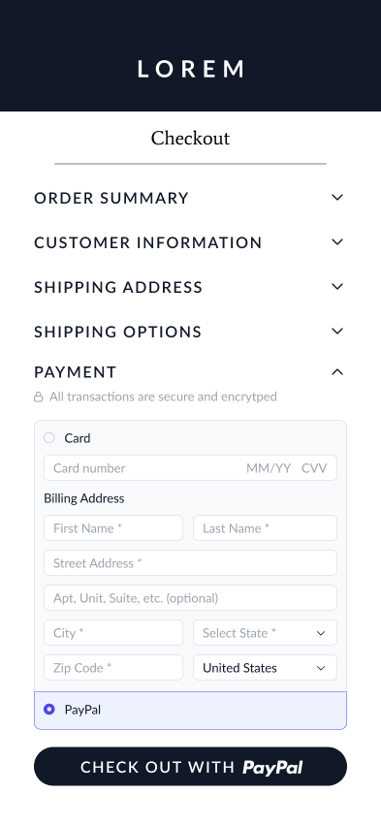Expand the SHIPPING OPTIONS section heading
Image resolution: width=381 pixels, height=826 pixels.
click(118, 332)
